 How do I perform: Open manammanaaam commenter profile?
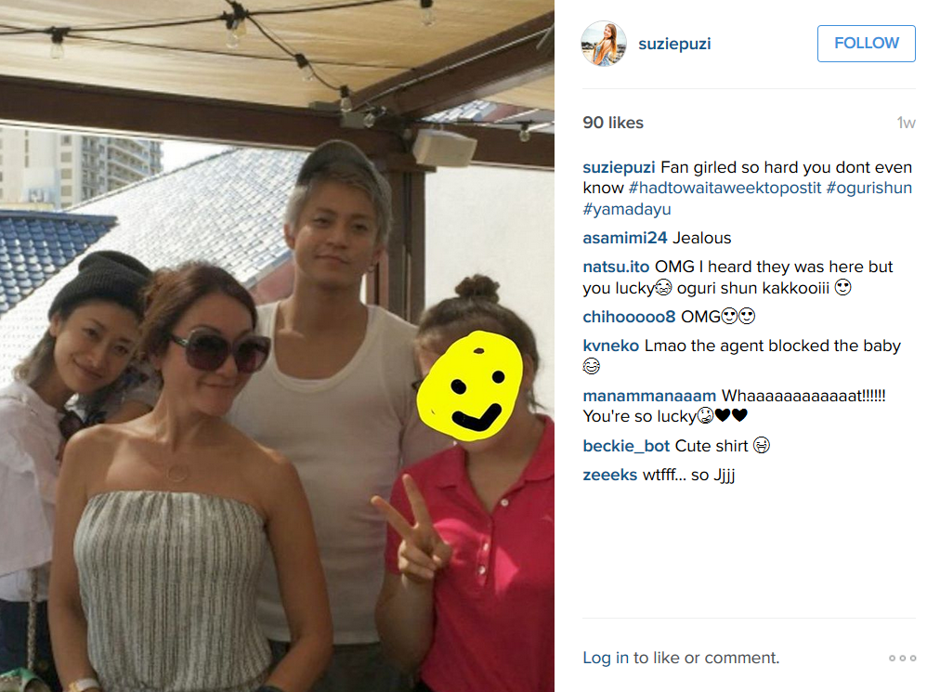coord(649,396)
